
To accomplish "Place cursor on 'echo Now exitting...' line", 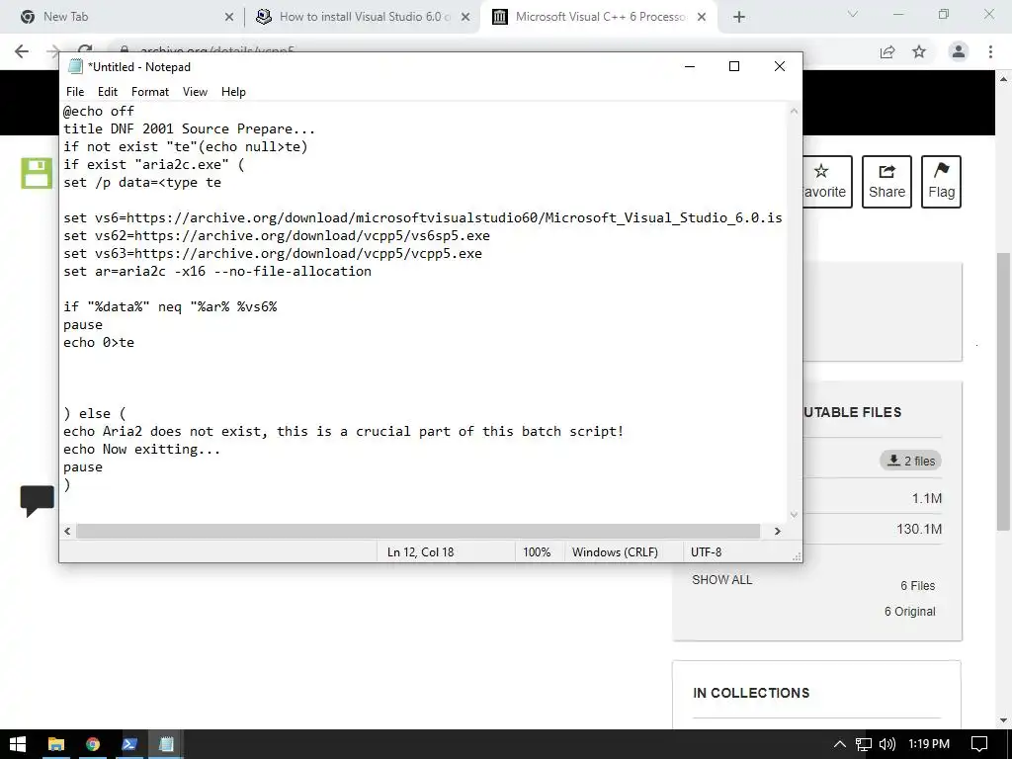I will coord(142,449).
